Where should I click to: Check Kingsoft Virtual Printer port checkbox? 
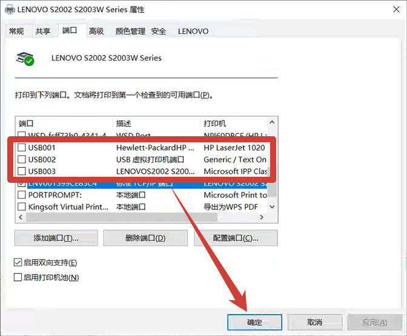click(22, 207)
